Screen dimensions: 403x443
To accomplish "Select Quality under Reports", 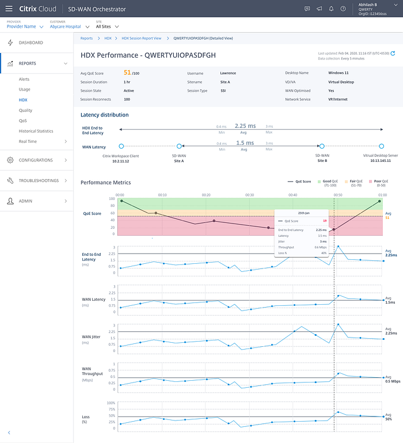I will (25, 110).
